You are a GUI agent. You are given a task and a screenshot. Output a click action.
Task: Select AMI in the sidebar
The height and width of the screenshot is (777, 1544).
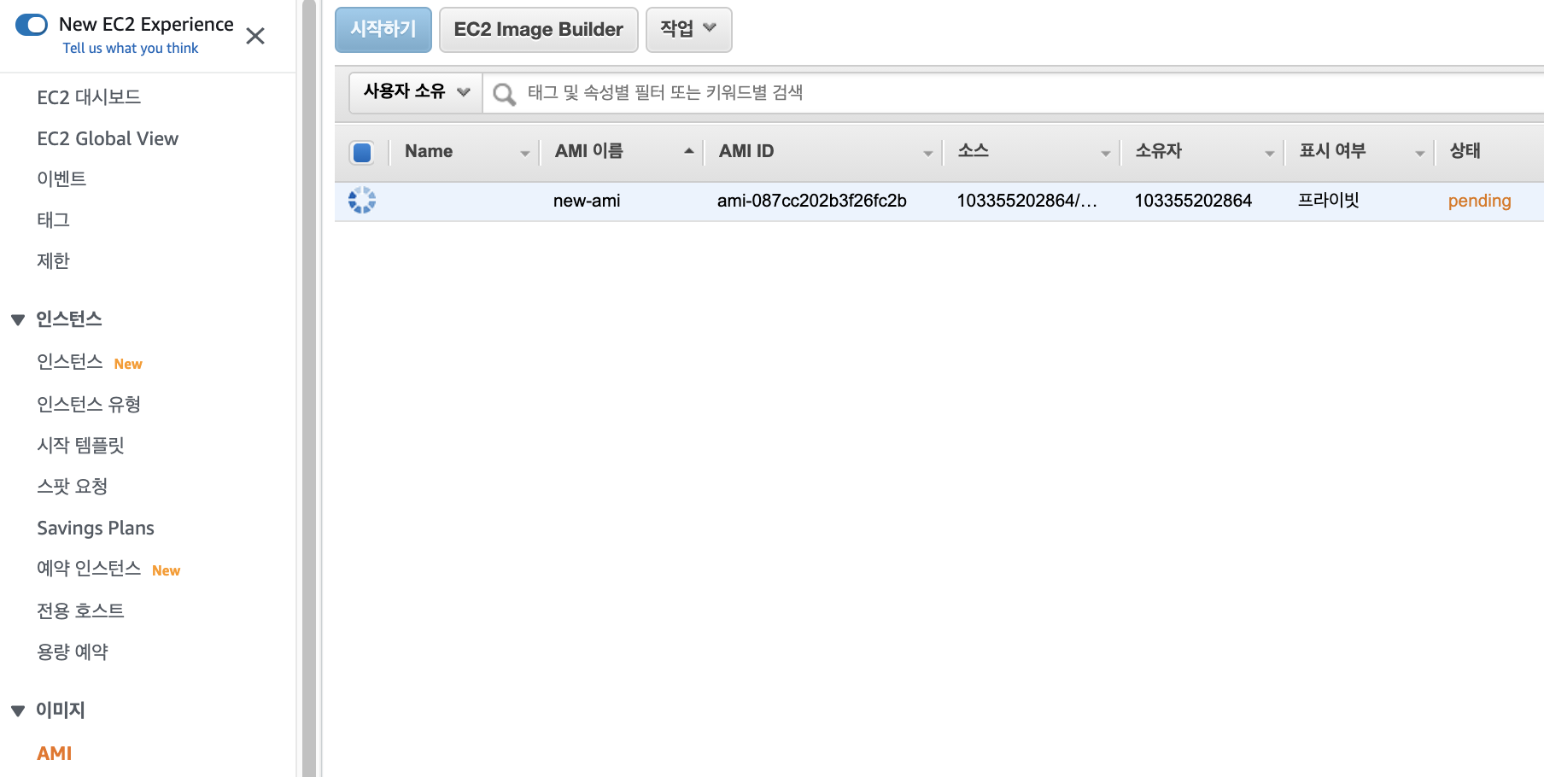[x=55, y=753]
